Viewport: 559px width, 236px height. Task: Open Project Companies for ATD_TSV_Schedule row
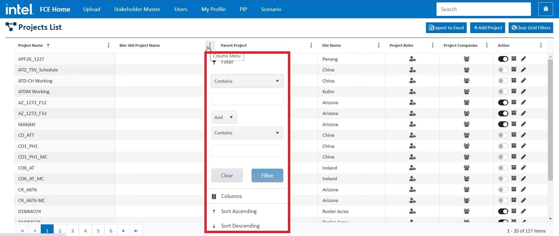point(466,70)
